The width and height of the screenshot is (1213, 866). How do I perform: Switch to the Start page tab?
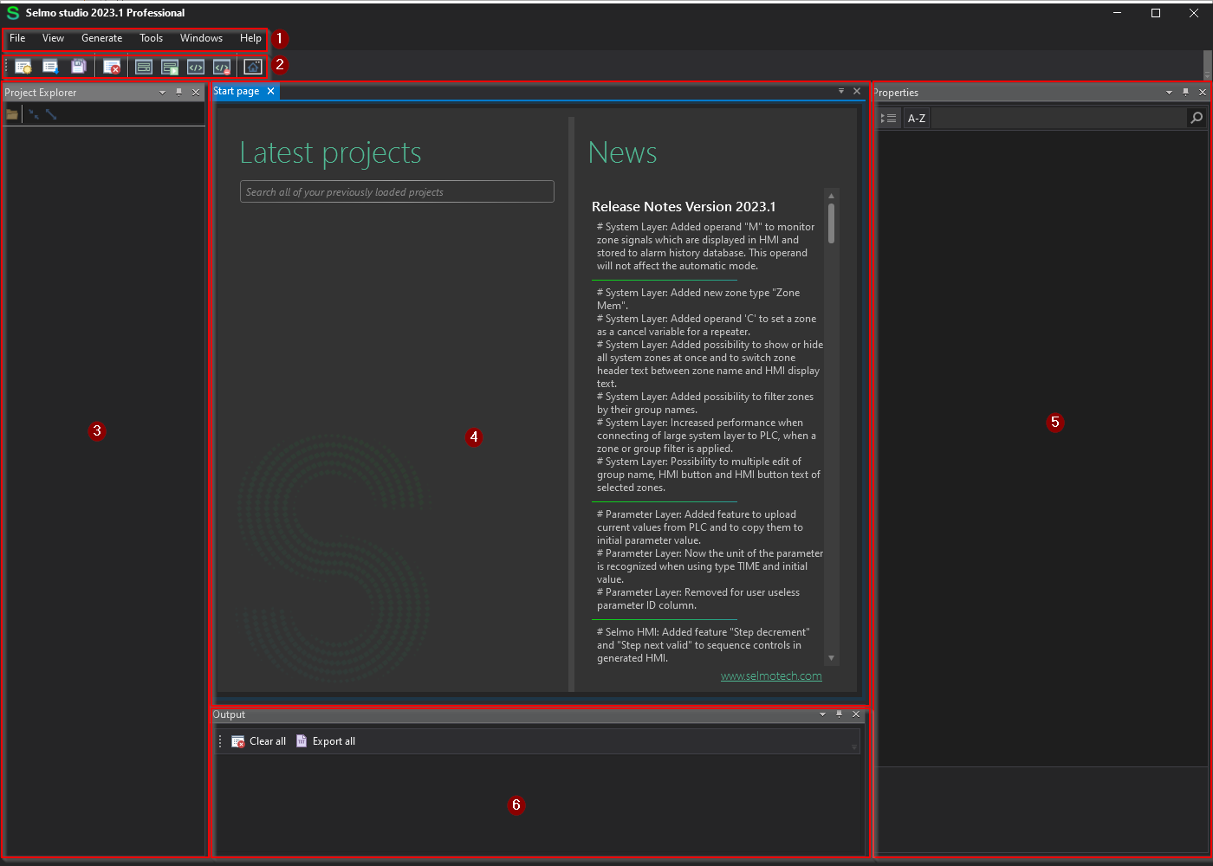[237, 91]
